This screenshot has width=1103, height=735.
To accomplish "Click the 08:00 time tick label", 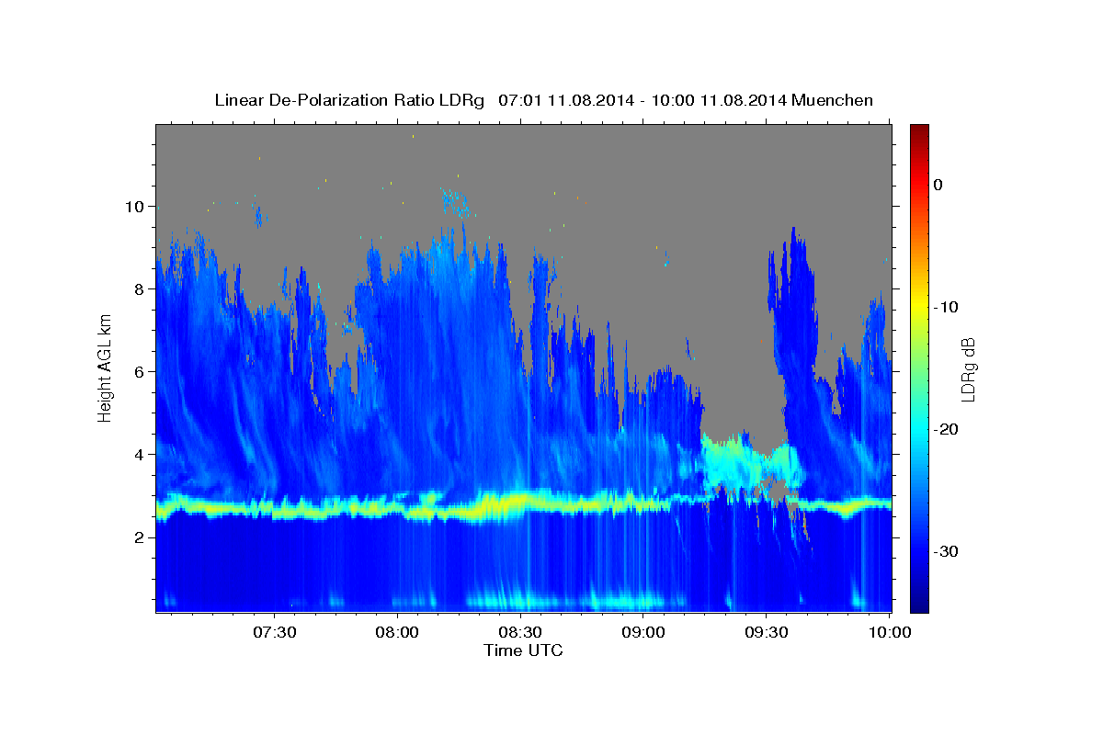I will point(397,632).
